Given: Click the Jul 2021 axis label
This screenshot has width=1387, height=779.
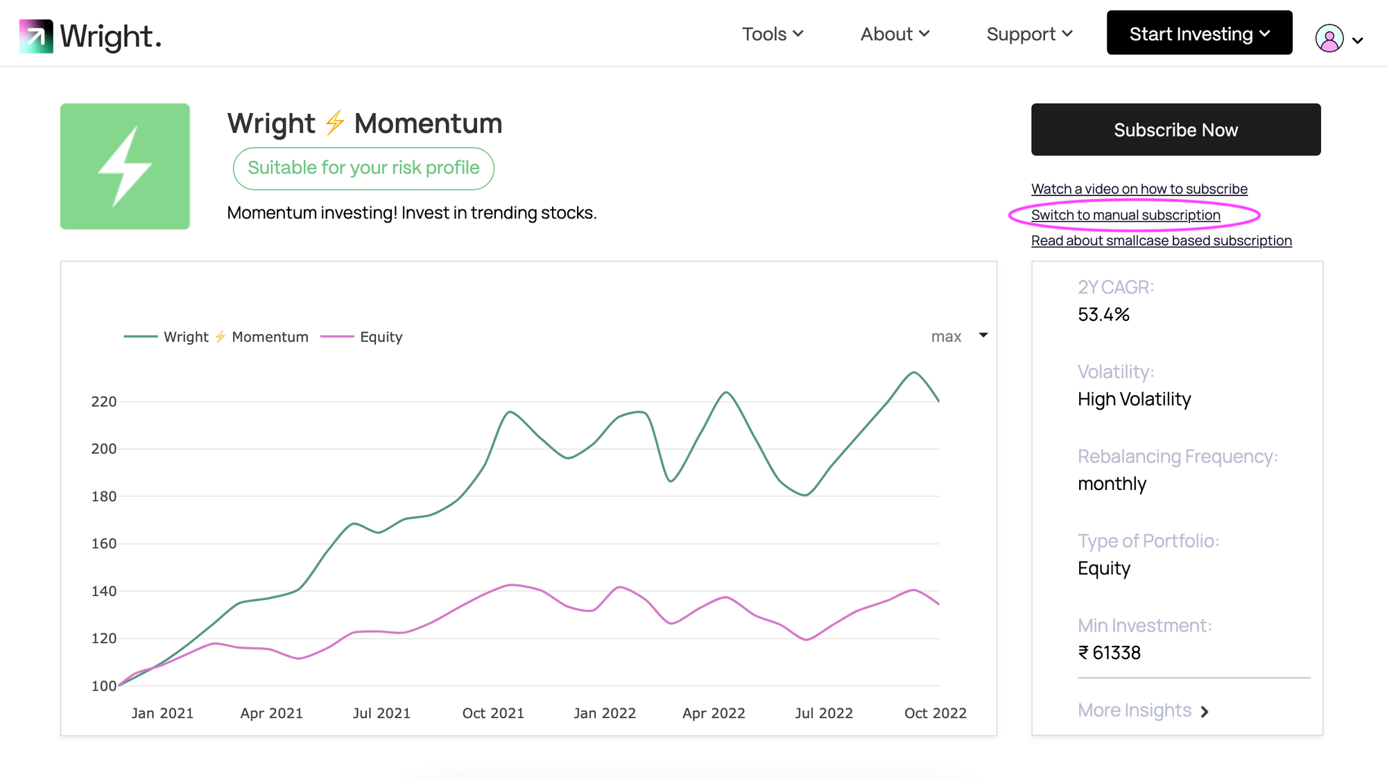Looking at the screenshot, I should point(381,713).
